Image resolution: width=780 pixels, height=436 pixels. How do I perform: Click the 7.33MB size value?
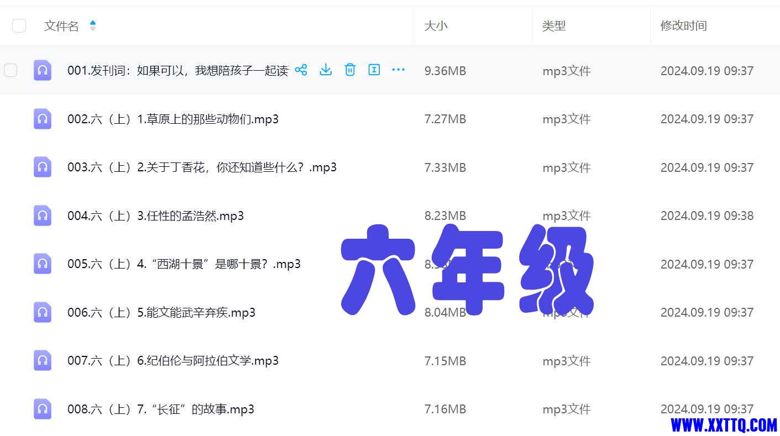[x=445, y=167]
